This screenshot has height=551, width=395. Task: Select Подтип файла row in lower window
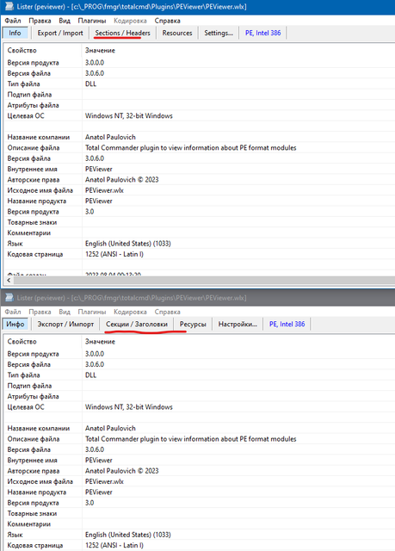point(200,386)
